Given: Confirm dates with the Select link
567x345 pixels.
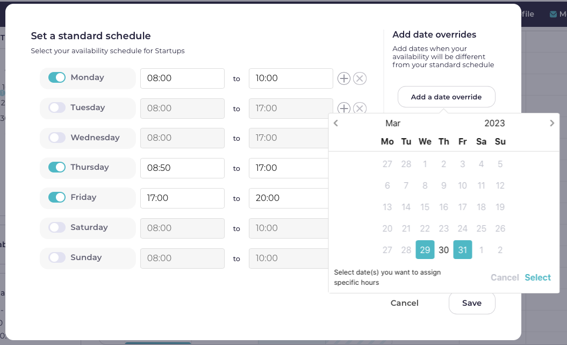Looking at the screenshot, I should [538, 277].
